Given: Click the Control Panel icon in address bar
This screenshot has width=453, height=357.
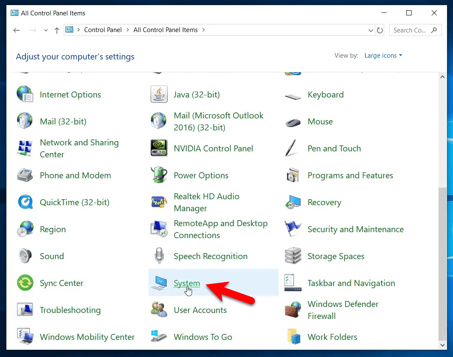Looking at the screenshot, I should point(69,30).
